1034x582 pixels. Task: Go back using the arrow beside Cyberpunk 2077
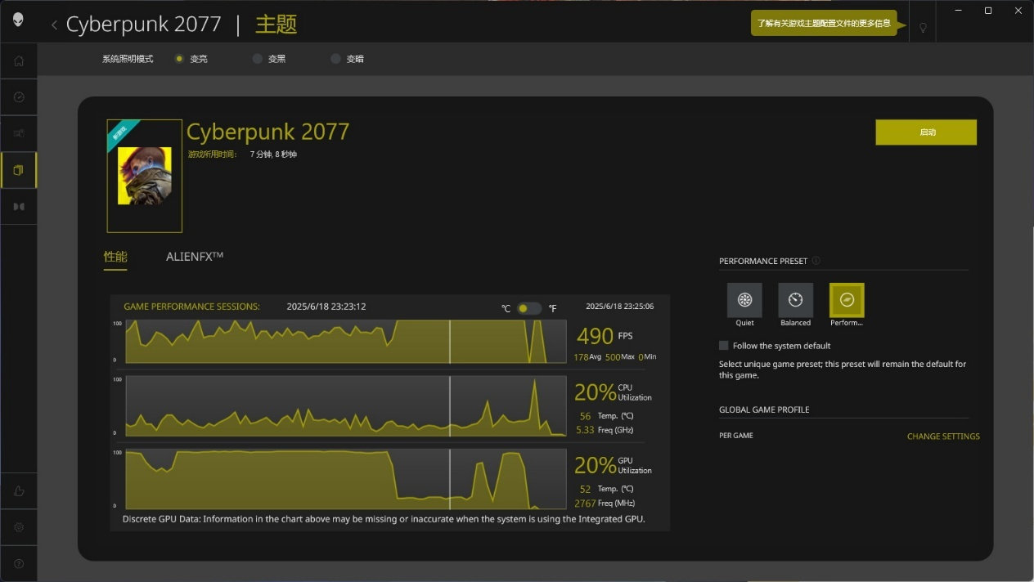click(x=54, y=25)
